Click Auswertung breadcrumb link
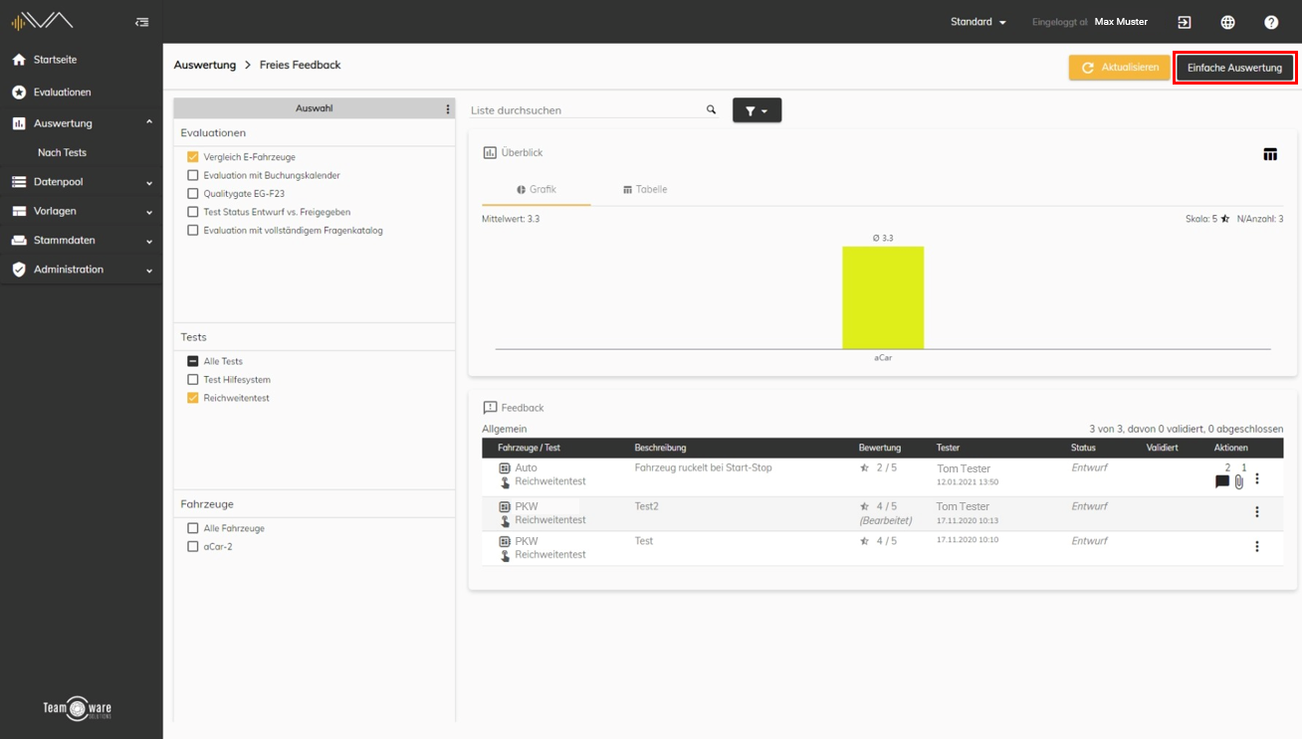 tap(205, 65)
